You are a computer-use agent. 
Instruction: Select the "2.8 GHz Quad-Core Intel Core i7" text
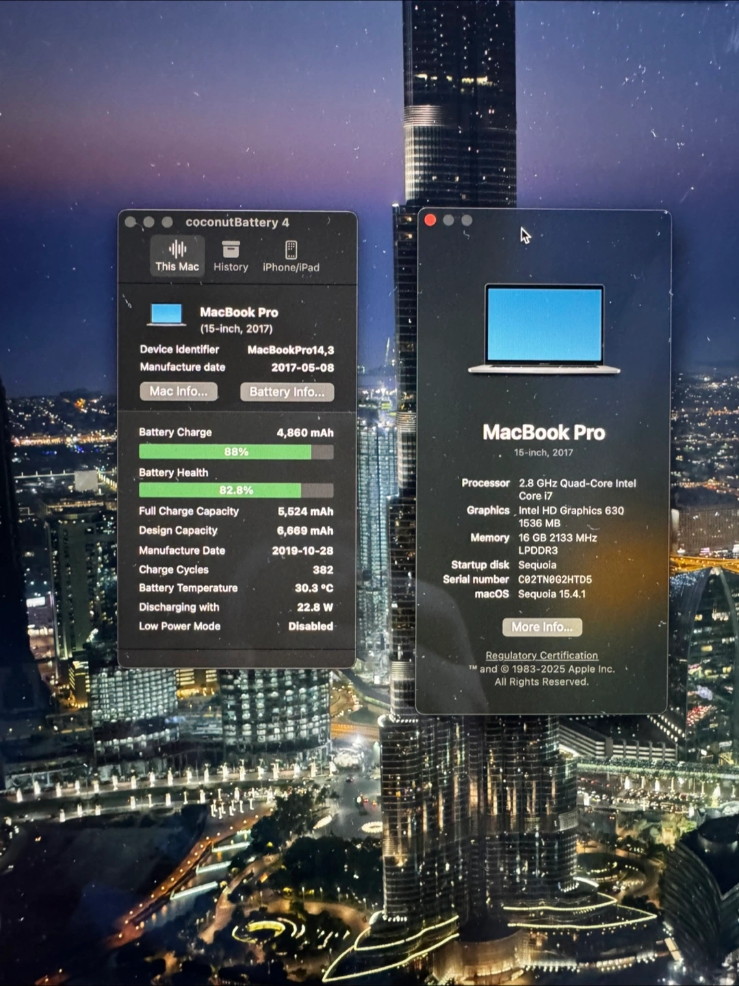(578, 490)
